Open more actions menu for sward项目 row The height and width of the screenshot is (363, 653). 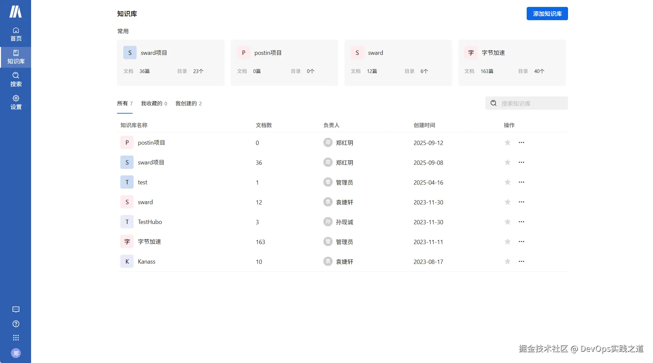[521, 163]
